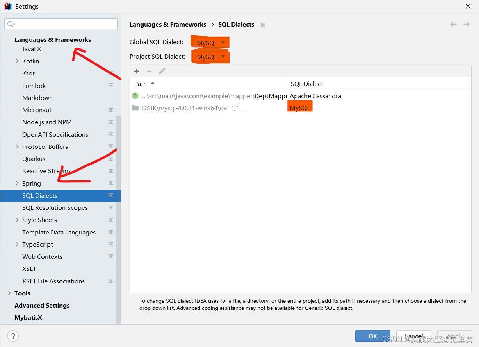Open the Project SQL Dialect dropdown
Image resolution: width=479 pixels, height=347 pixels.
coord(210,57)
